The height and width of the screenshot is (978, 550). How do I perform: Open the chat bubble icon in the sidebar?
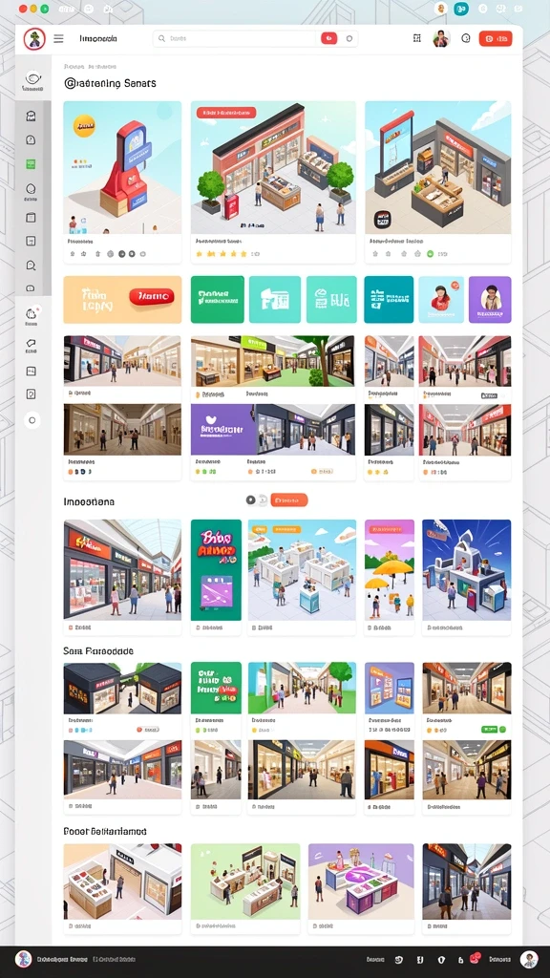[x=31, y=288]
